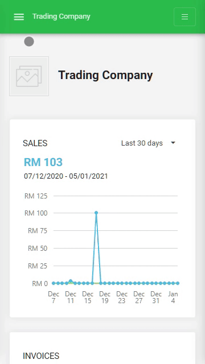Toggle the right navbar collapse button
This screenshot has height=364, width=205.
[x=184, y=16]
